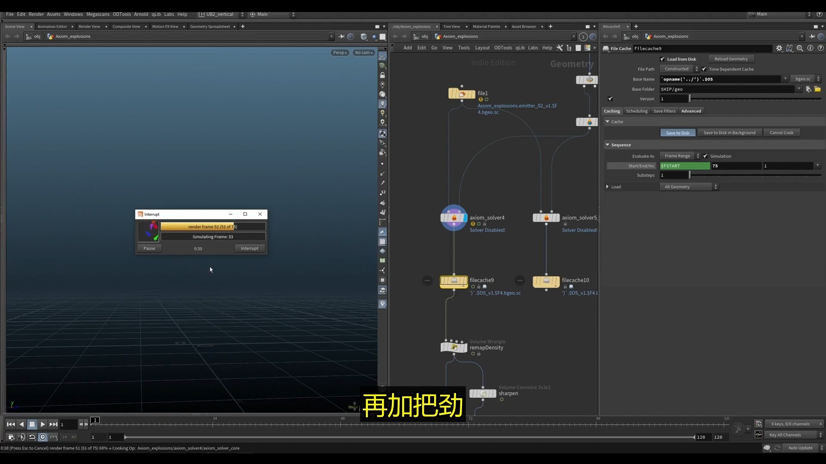Screen dimensions: 826x464
Task: Open the Persp viewport camera dropdown
Action: point(340,53)
